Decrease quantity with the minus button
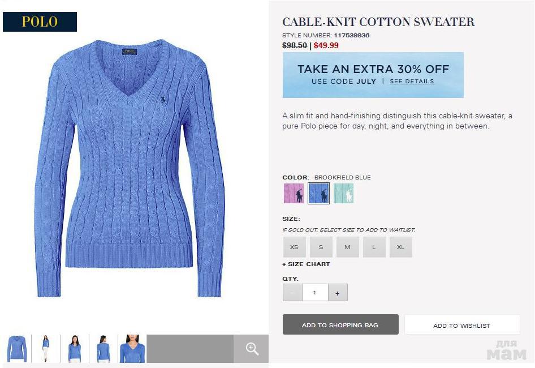The image size is (535, 368). point(292,293)
